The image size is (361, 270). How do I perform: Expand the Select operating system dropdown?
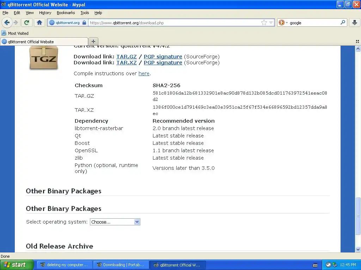pos(115,222)
